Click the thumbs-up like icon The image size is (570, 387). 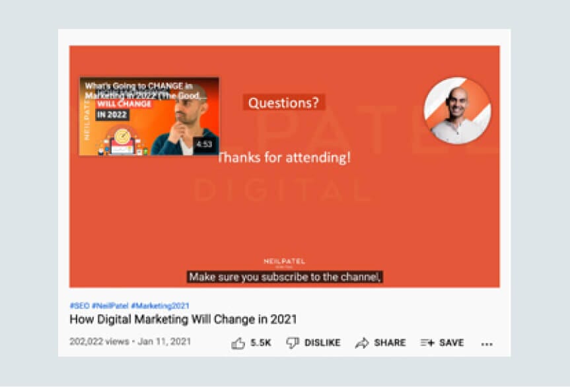[x=238, y=343]
